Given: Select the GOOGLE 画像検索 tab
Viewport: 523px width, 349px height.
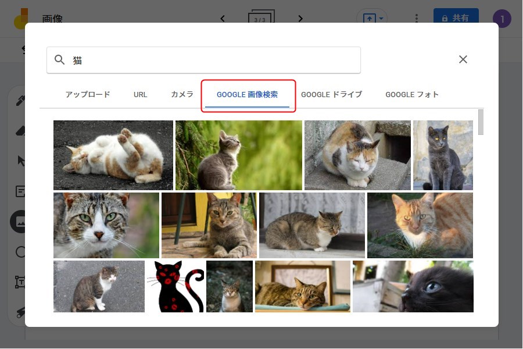Looking at the screenshot, I should pyautogui.click(x=247, y=94).
